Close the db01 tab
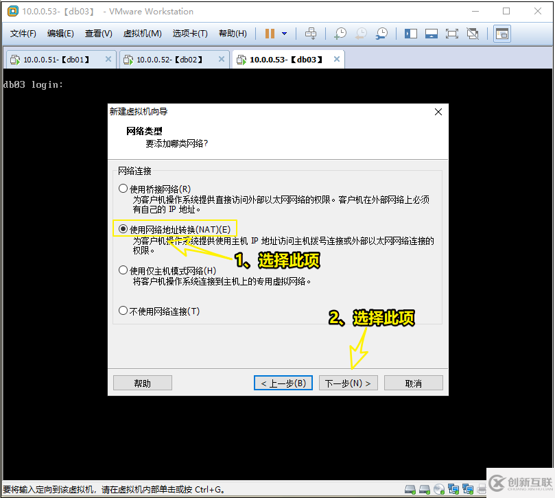The image size is (555, 498). (x=108, y=59)
